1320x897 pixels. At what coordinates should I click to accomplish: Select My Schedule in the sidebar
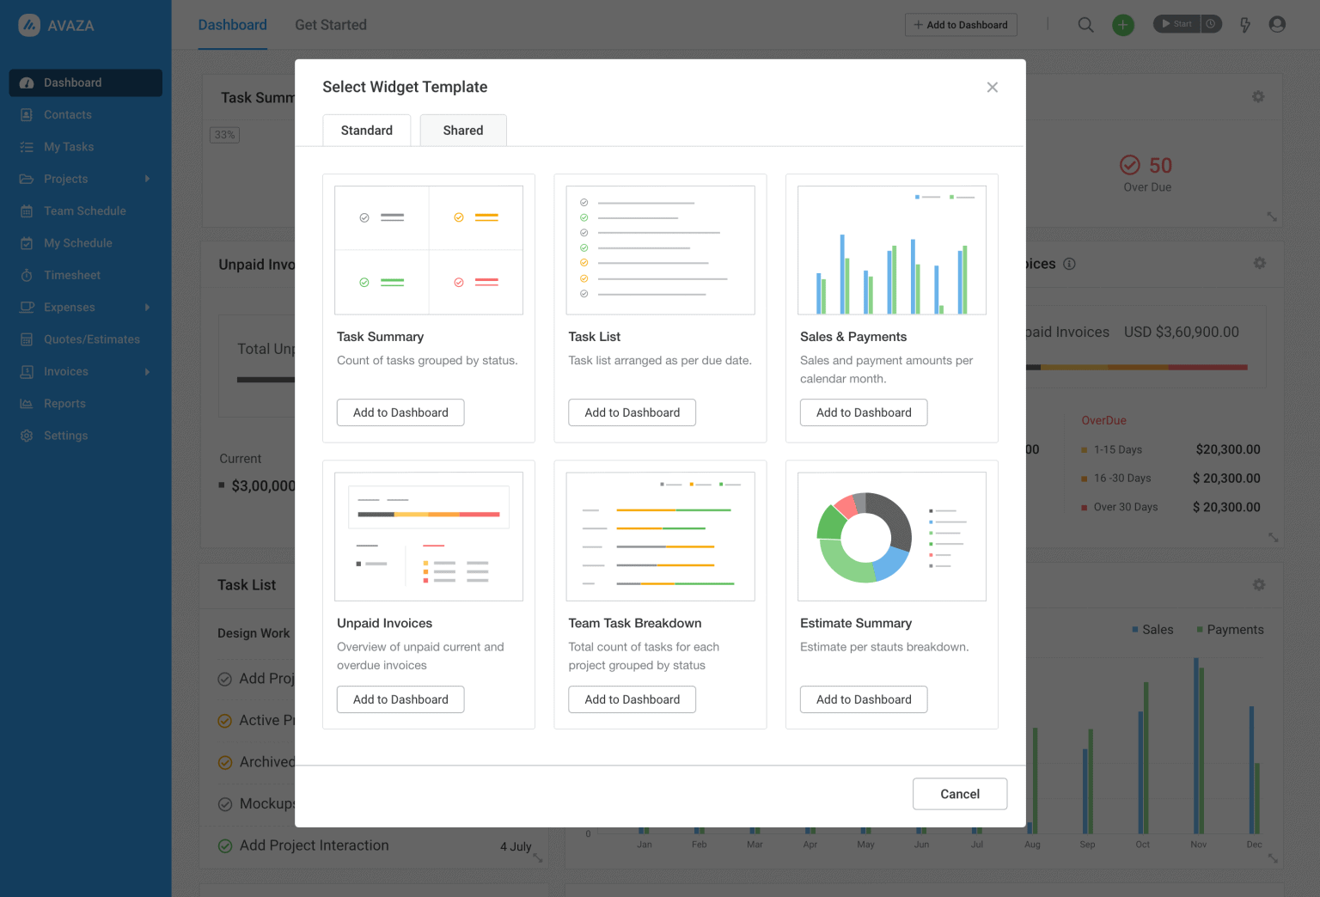coord(78,242)
